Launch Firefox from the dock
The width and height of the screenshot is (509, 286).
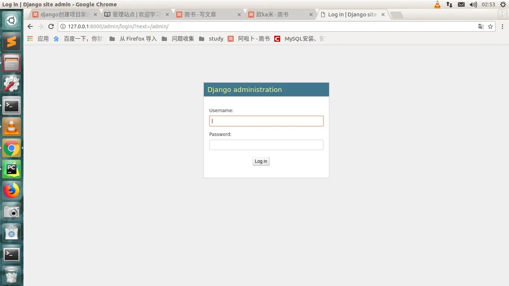(12, 191)
